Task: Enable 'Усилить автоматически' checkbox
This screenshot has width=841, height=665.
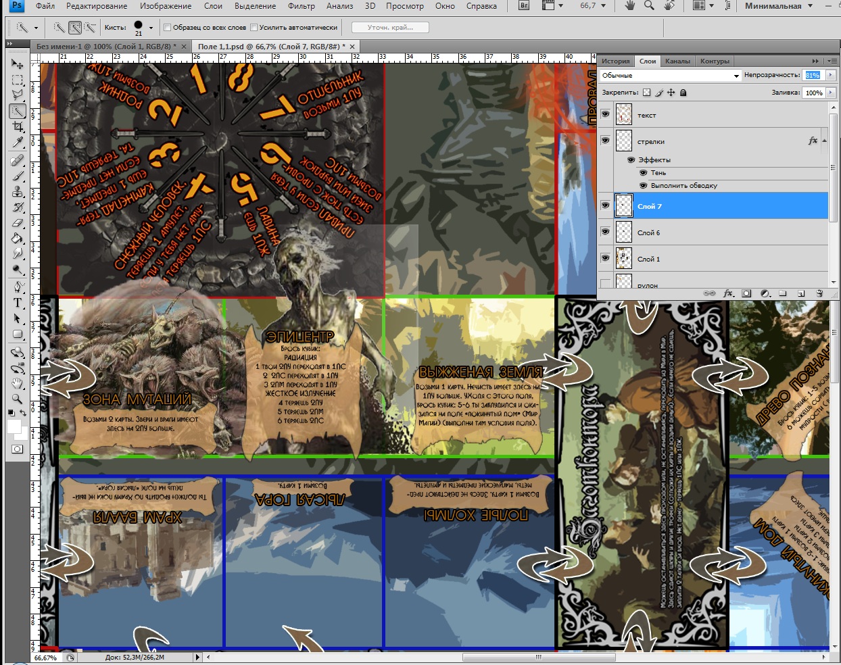Action: click(254, 28)
